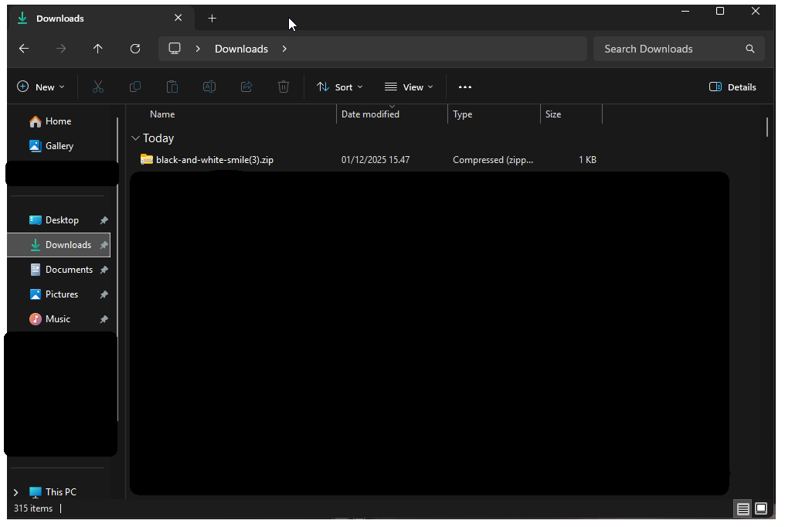Click the Cut scissors icon in toolbar

tap(98, 87)
